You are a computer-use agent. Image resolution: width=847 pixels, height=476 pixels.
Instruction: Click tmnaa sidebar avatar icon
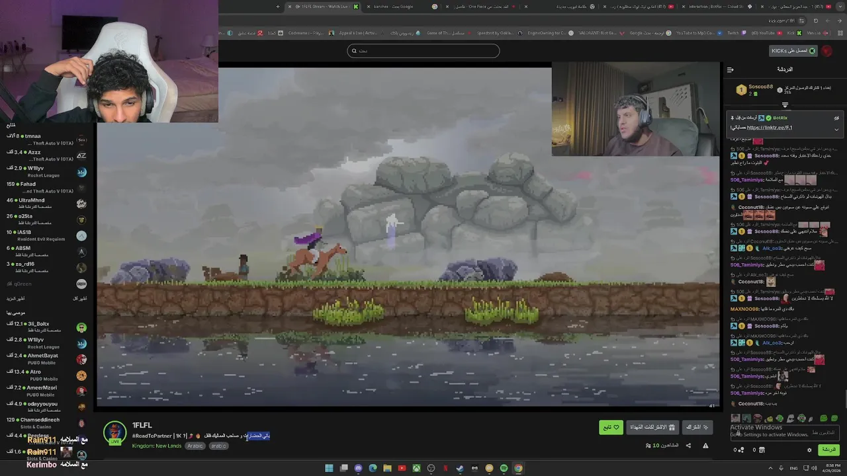[81, 140]
